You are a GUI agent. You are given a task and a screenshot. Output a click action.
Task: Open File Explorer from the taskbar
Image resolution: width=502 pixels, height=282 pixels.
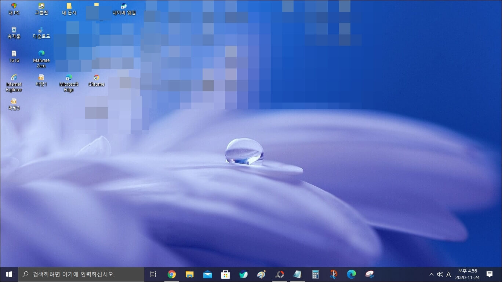(x=190, y=274)
